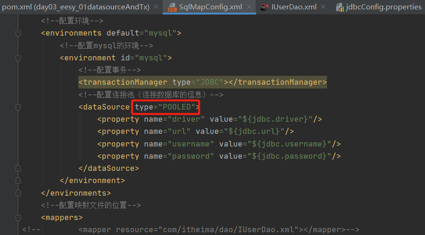Collapse the environments tag fold marker
The height and width of the screenshot is (235, 425).
pyautogui.click(x=18, y=33)
